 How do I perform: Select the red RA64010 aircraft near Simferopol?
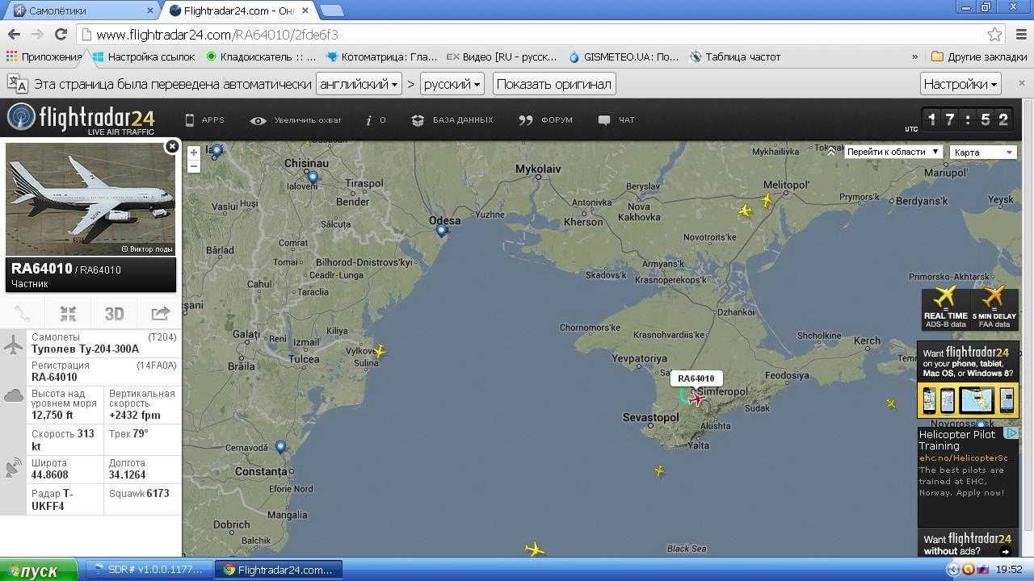point(696,398)
